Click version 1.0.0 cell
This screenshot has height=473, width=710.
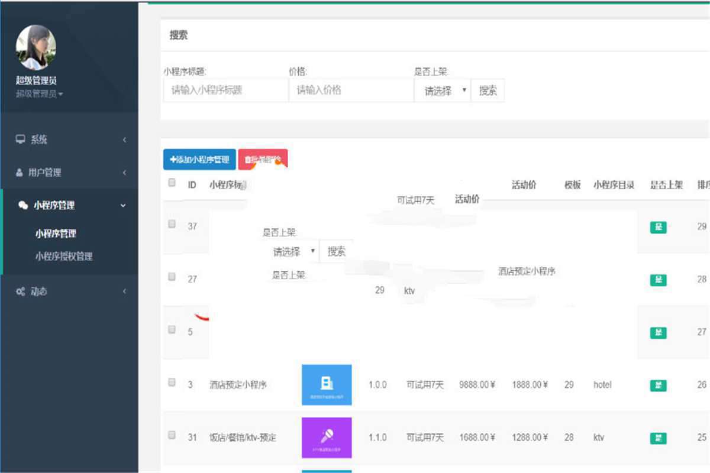(377, 385)
